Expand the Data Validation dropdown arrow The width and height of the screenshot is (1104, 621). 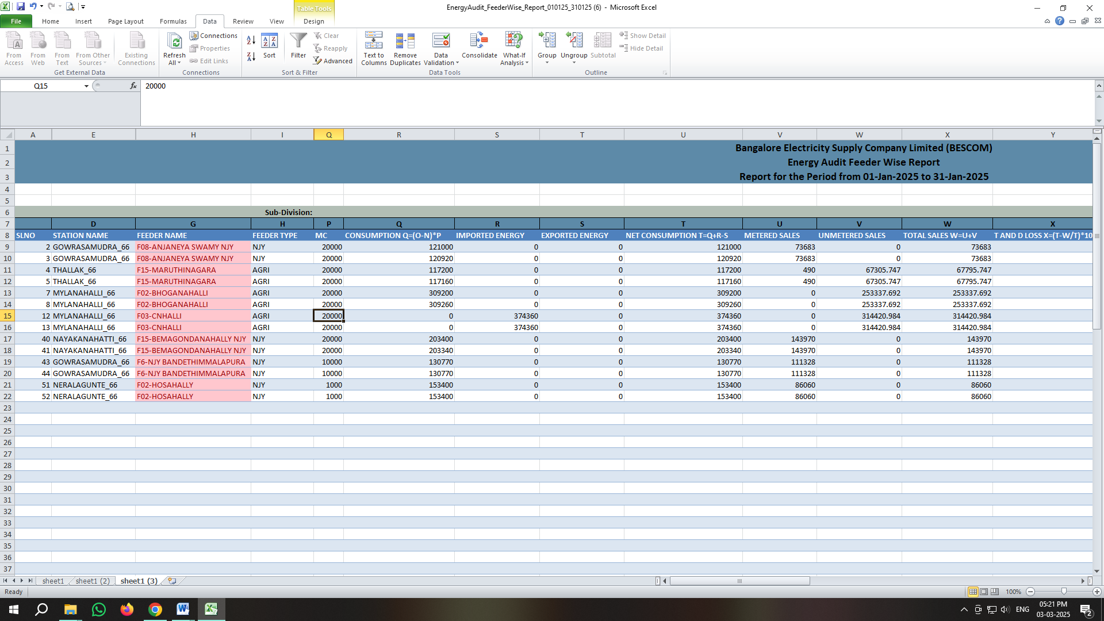(457, 63)
